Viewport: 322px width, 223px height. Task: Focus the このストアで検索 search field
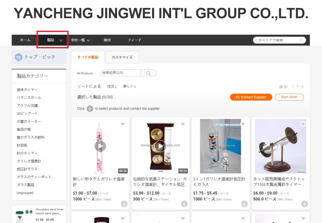(277, 40)
